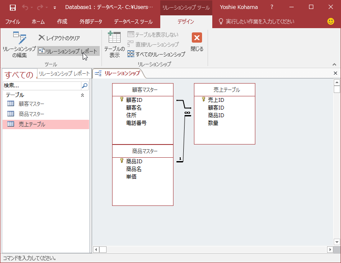Click the Undo arrow icon
The image size is (341, 263).
click(25, 8)
